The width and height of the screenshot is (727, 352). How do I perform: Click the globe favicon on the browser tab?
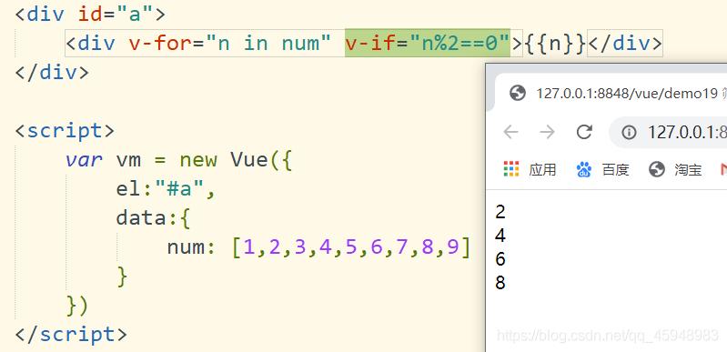518,93
